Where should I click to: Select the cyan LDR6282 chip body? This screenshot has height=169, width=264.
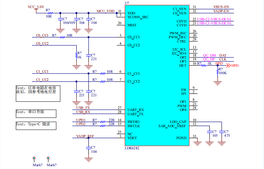(157, 76)
